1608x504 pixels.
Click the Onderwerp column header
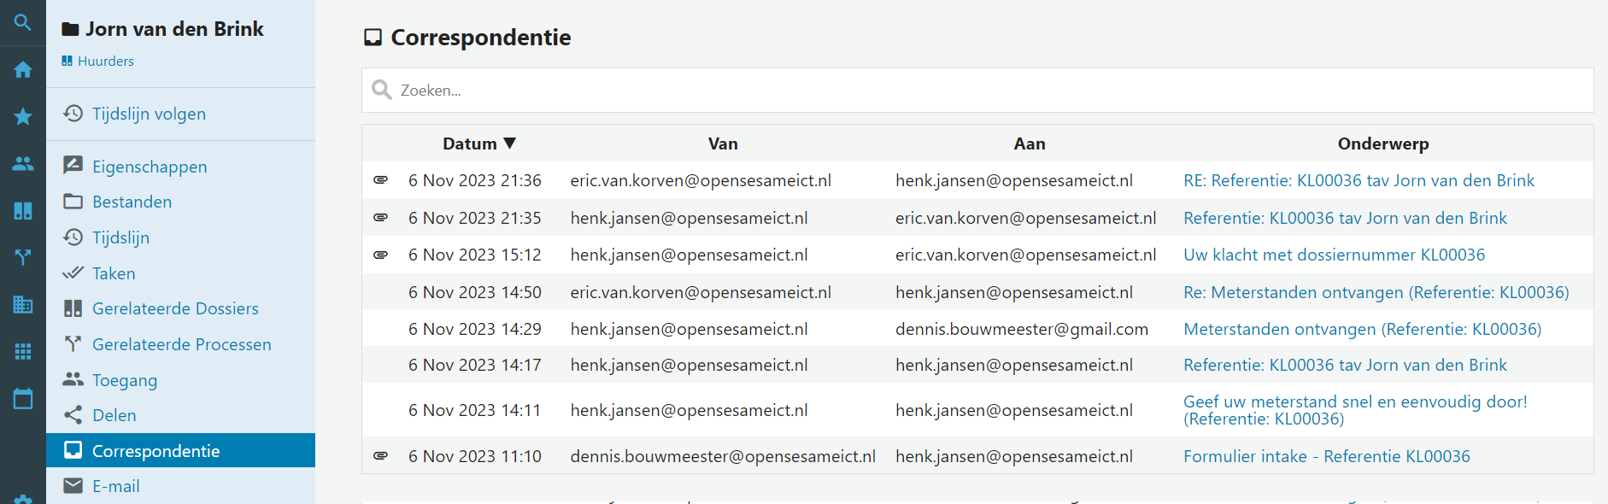(1382, 144)
